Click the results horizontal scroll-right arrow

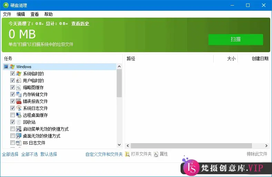tap(266, 146)
